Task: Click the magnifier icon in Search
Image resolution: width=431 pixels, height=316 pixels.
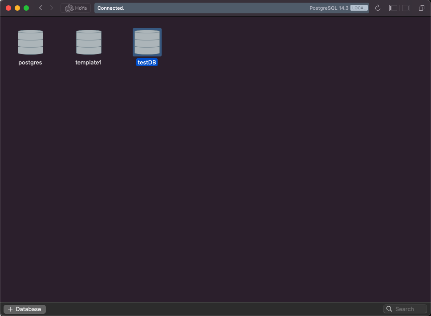Action: coord(389,309)
